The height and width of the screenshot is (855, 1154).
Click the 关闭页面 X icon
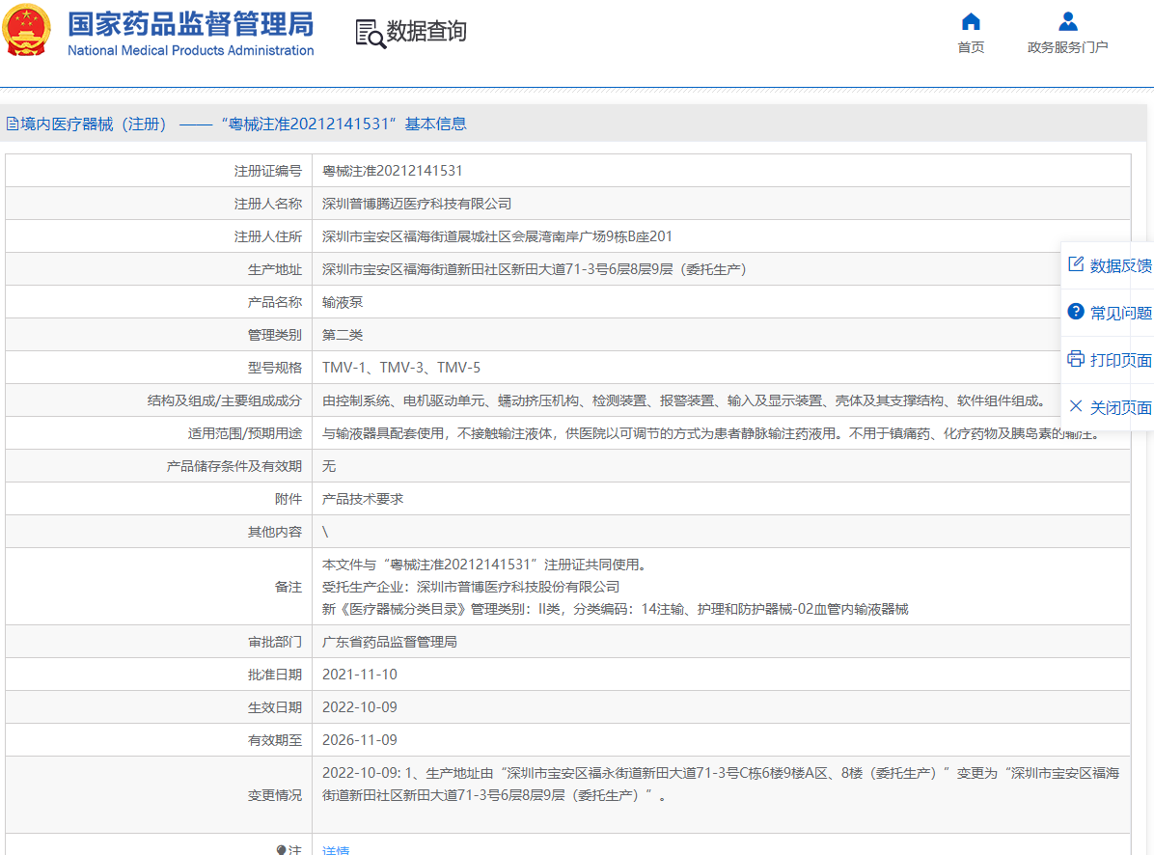(x=1075, y=406)
